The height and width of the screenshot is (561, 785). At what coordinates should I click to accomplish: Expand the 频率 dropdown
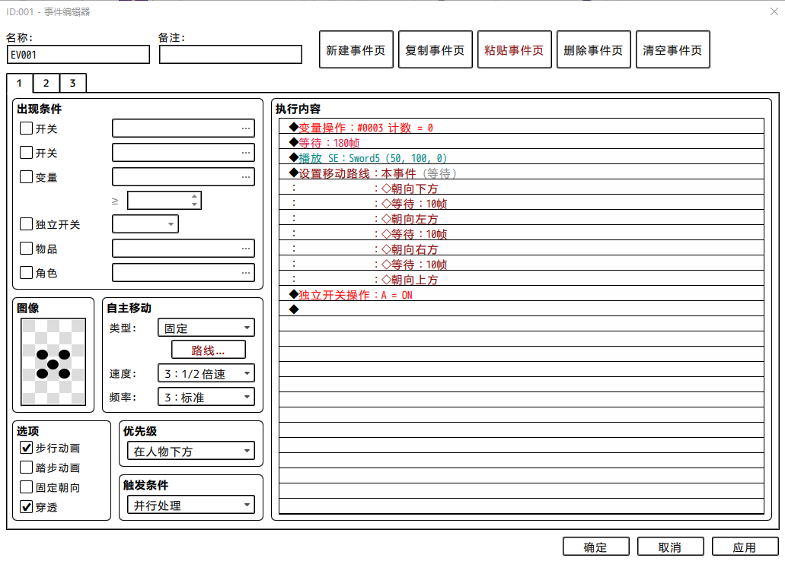[206, 397]
